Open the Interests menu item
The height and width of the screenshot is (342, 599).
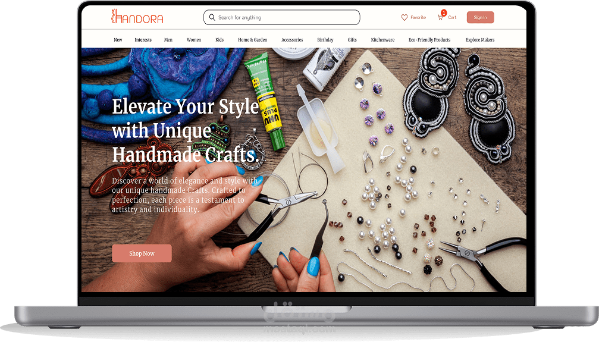click(143, 40)
